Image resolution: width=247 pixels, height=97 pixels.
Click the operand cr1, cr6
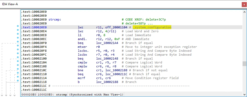tap(103, 78)
